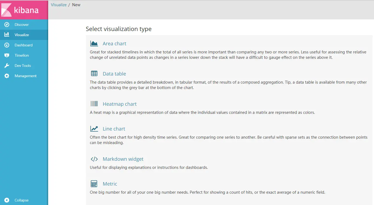Click the Discover compass icon

coord(7,25)
